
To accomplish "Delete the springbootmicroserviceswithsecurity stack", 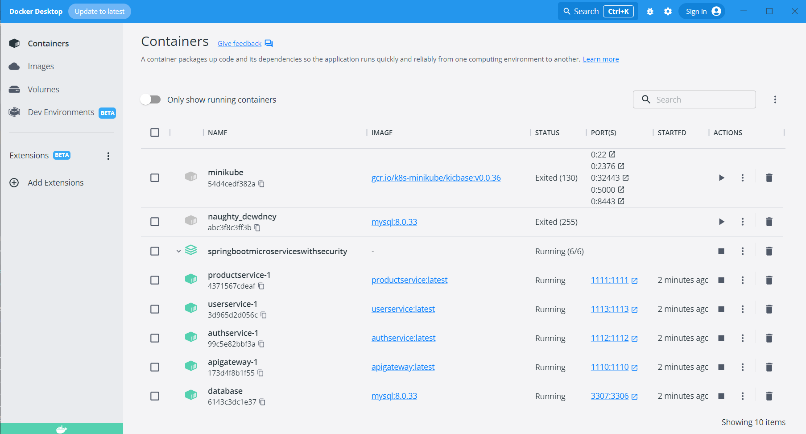I will pyautogui.click(x=769, y=251).
